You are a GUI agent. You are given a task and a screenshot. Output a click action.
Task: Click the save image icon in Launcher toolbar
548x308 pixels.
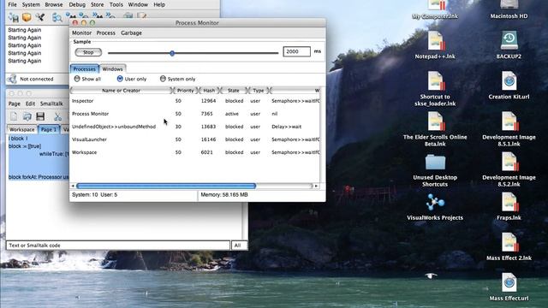click(14, 17)
